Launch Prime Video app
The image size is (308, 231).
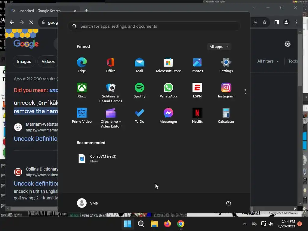pyautogui.click(x=82, y=116)
